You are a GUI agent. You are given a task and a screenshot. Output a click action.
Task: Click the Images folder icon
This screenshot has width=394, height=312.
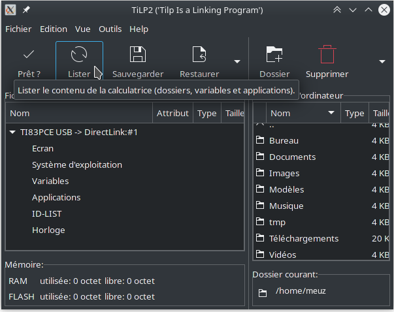[260, 173]
